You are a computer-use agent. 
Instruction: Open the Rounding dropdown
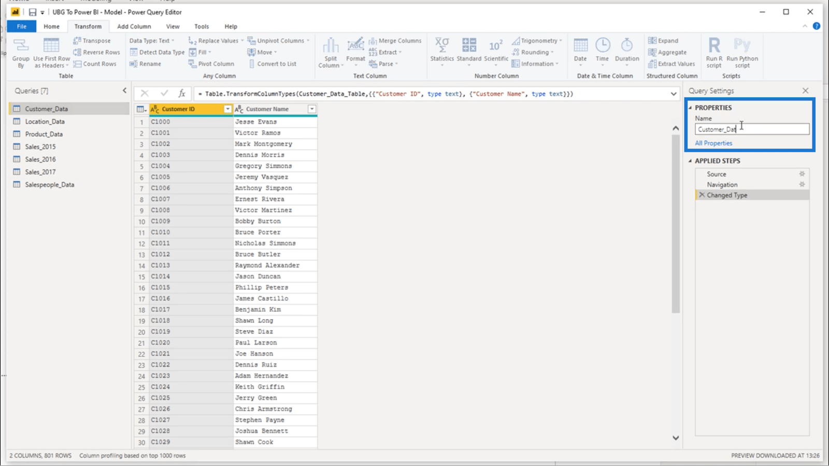(533, 52)
